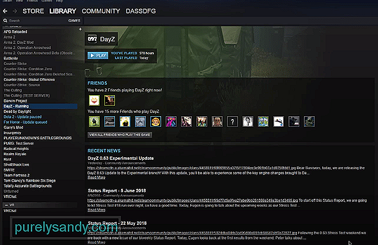Open the Status Report - 5 June 2018 headline

pyautogui.click(x=117, y=191)
